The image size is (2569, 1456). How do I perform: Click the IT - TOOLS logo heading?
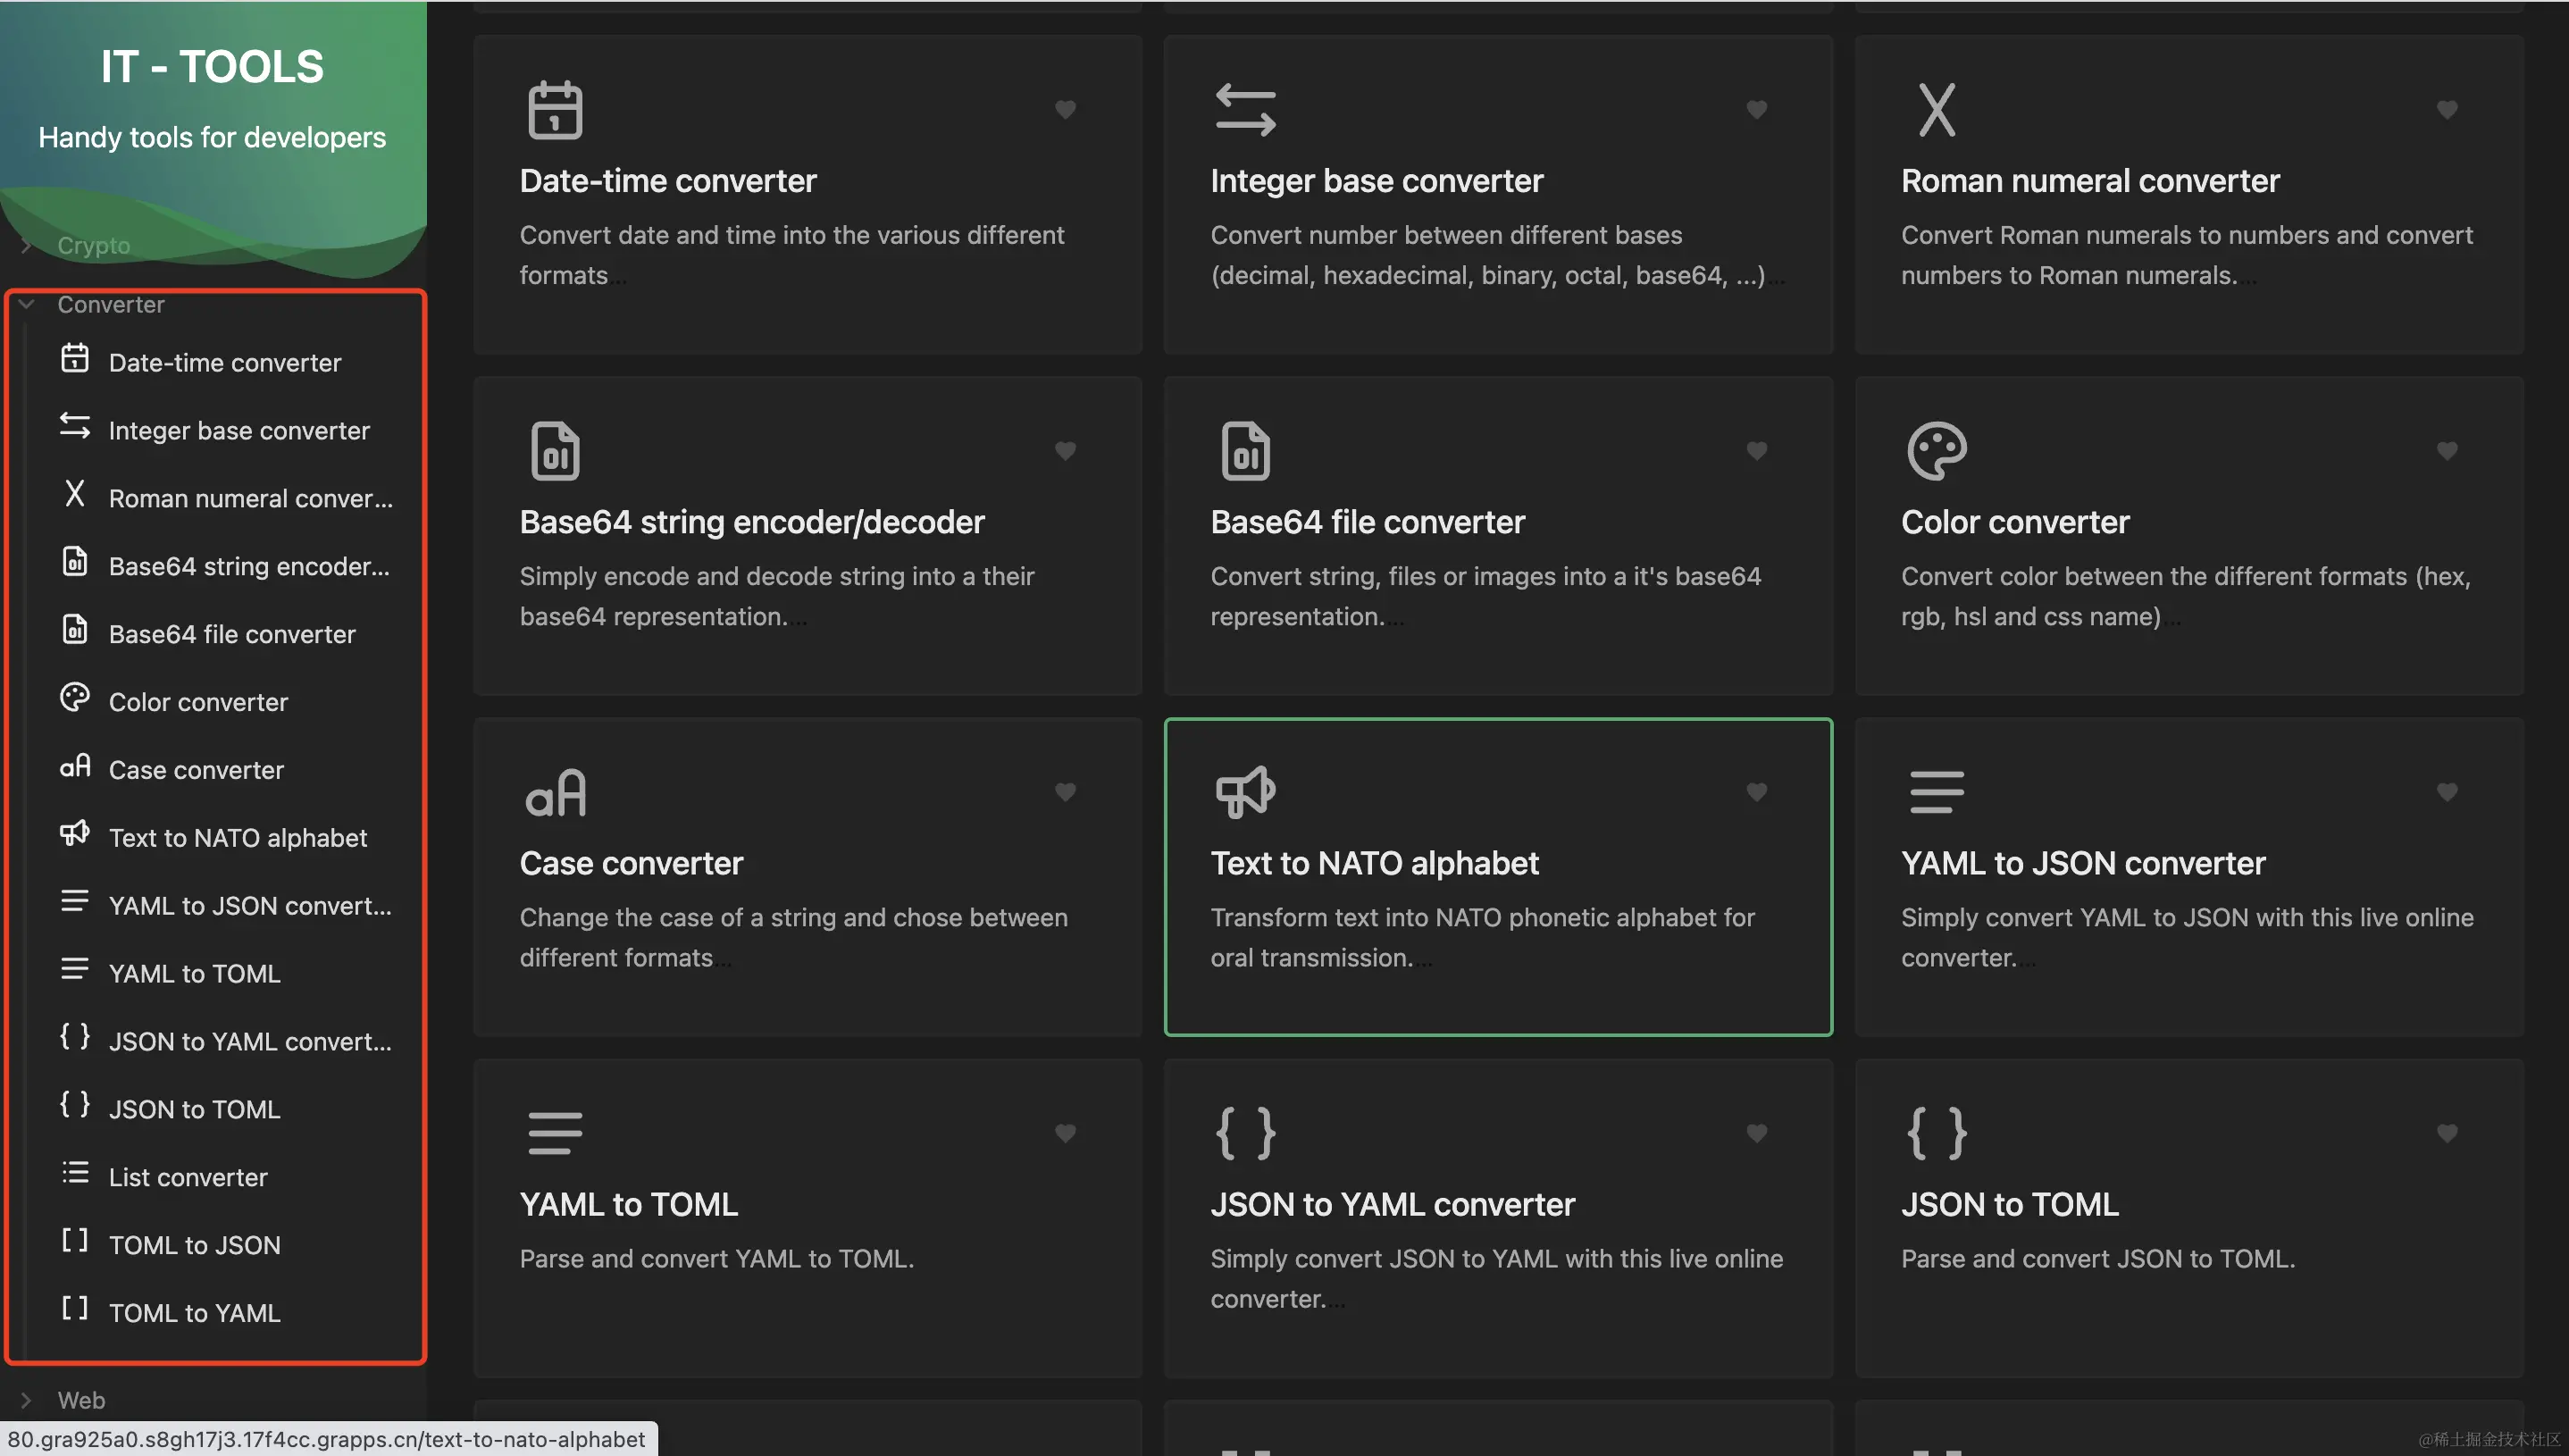pos(212,66)
